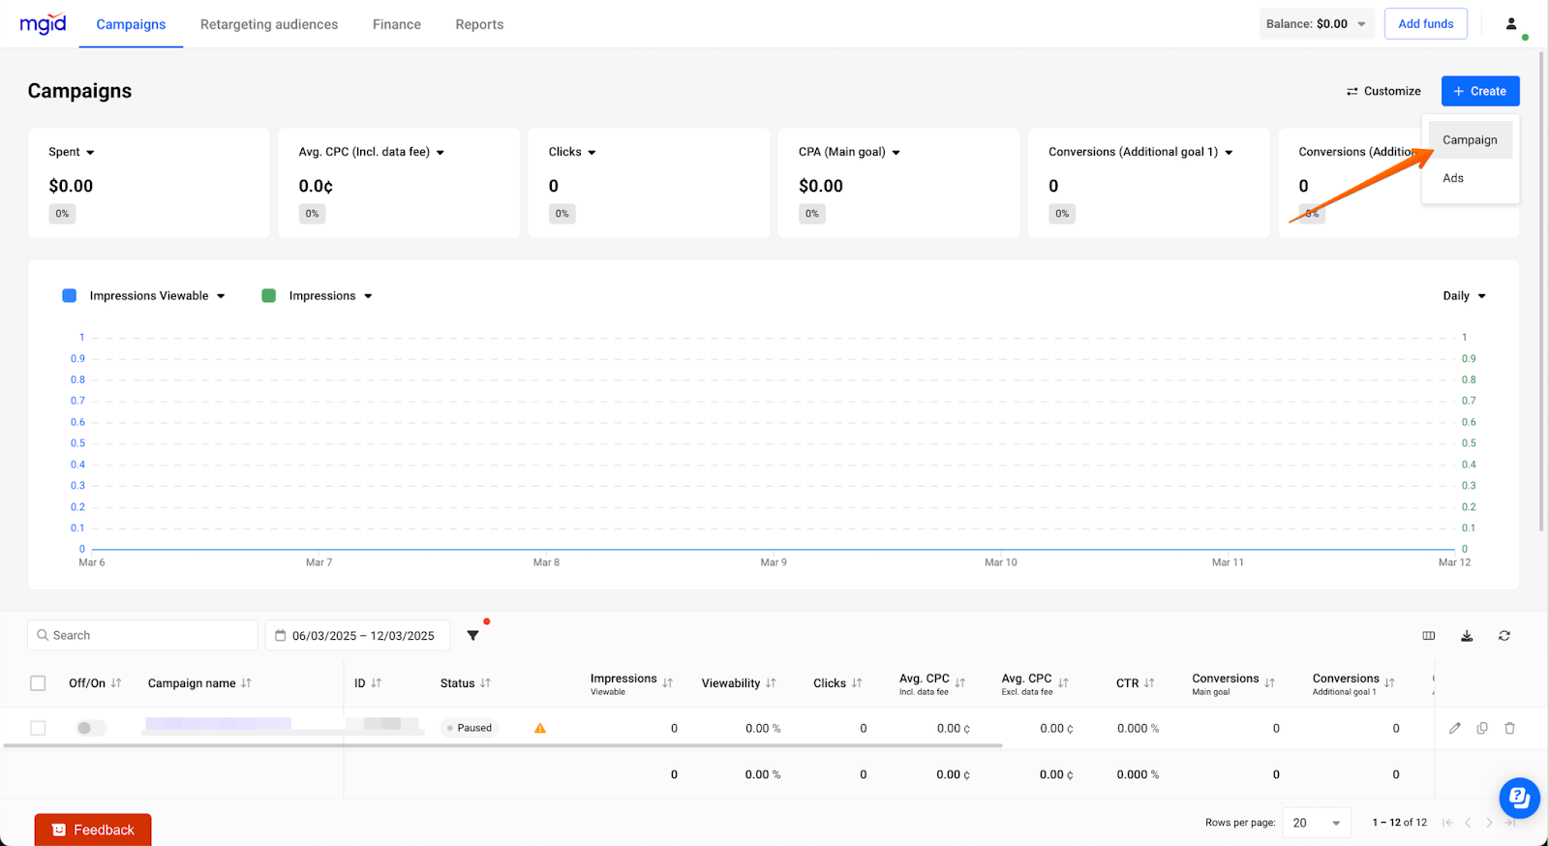Open the Rows per page dropdown

[1316, 823]
